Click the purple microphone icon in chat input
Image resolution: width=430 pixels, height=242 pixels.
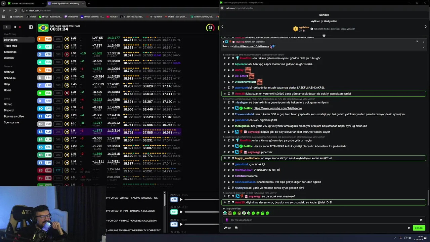227,220
